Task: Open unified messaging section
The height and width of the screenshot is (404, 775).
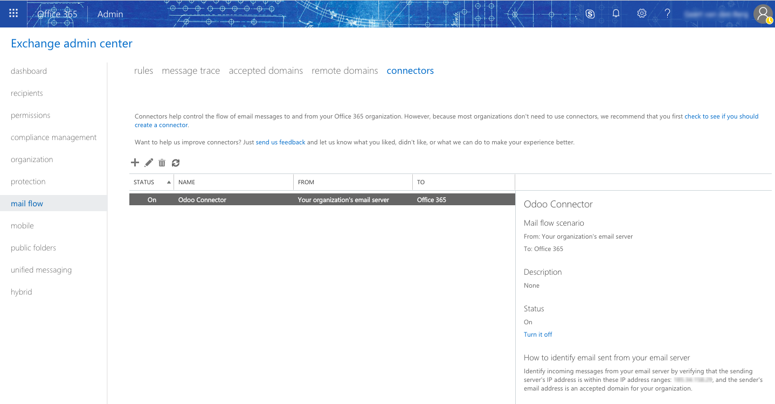Action: click(41, 270)
